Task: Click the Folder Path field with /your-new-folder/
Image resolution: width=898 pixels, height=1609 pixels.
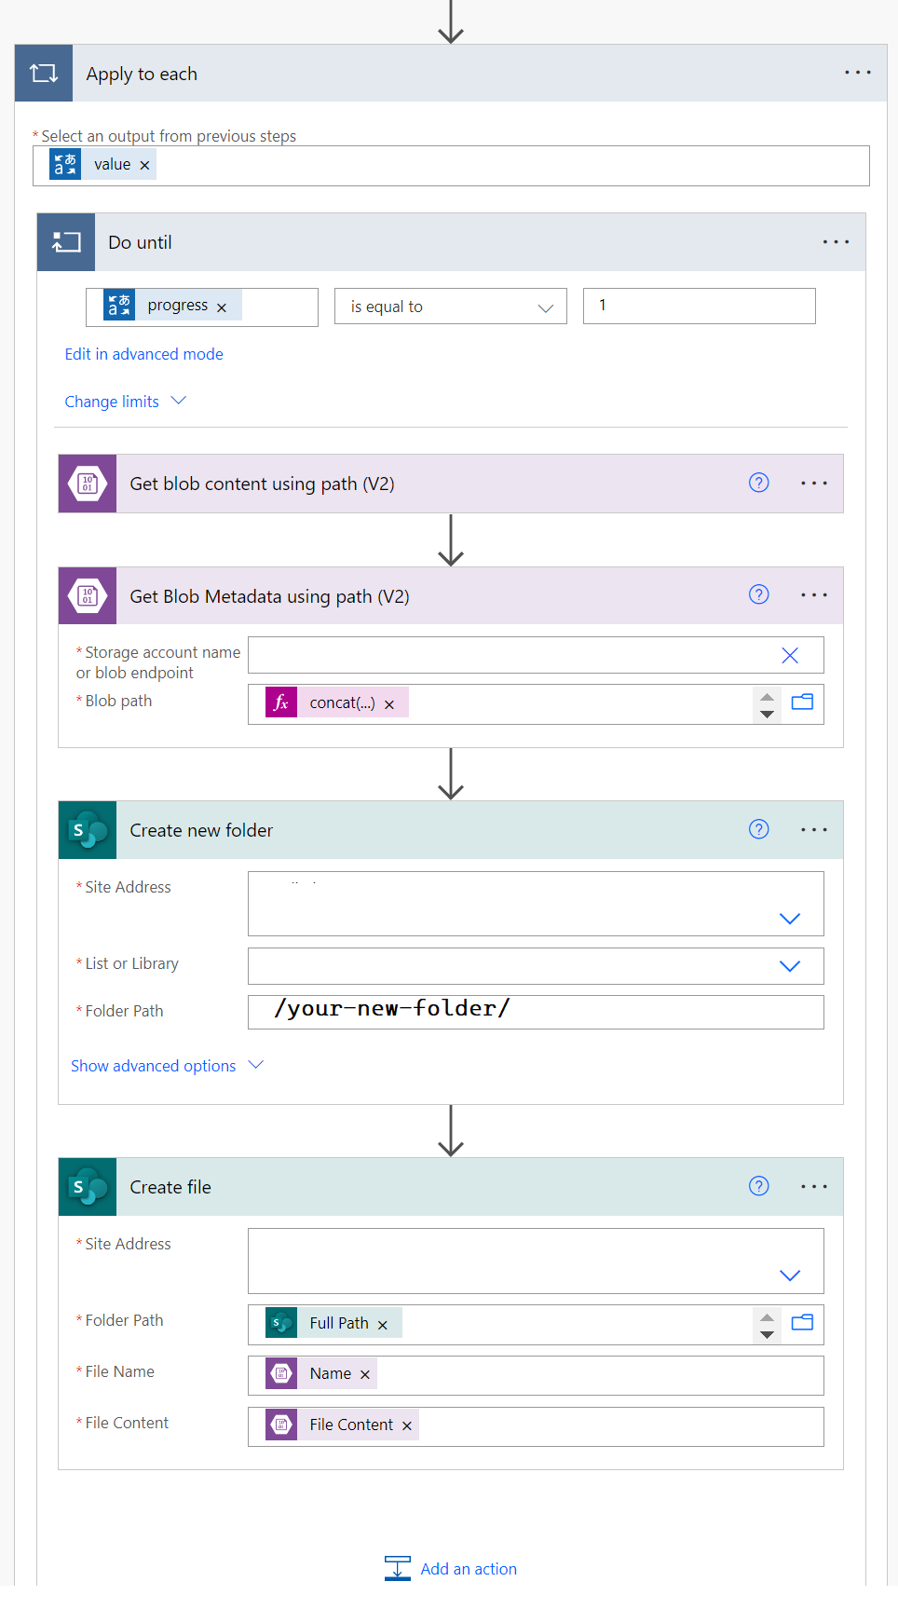Action: coord(536,1012)
